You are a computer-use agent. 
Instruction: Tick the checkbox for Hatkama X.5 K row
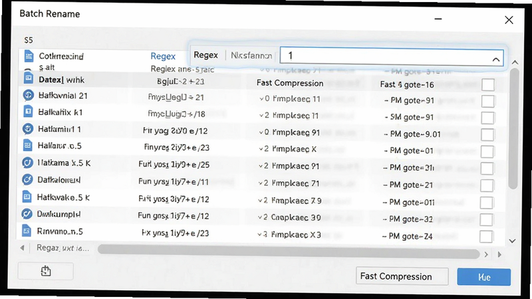tap(487, 169)
